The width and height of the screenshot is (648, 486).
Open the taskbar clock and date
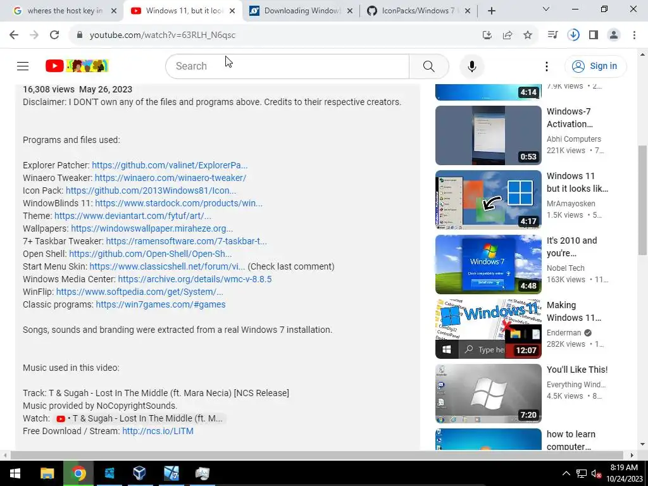(624, 473)
